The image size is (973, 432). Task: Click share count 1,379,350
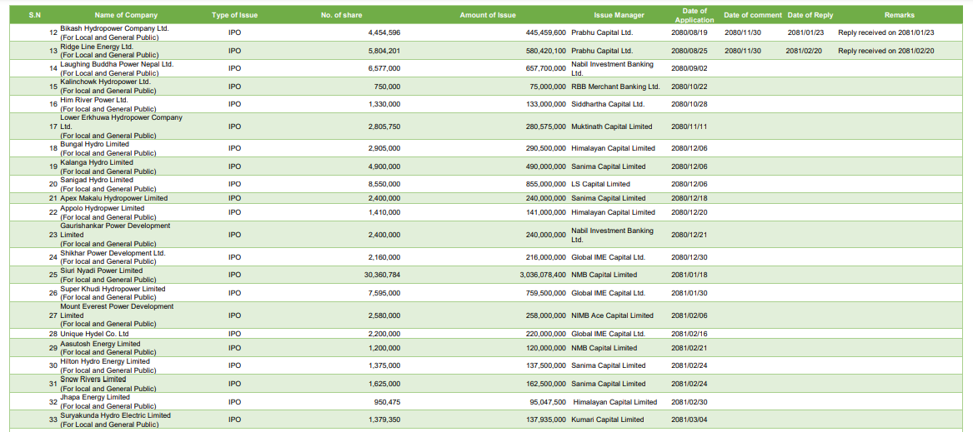click(384, 420)
